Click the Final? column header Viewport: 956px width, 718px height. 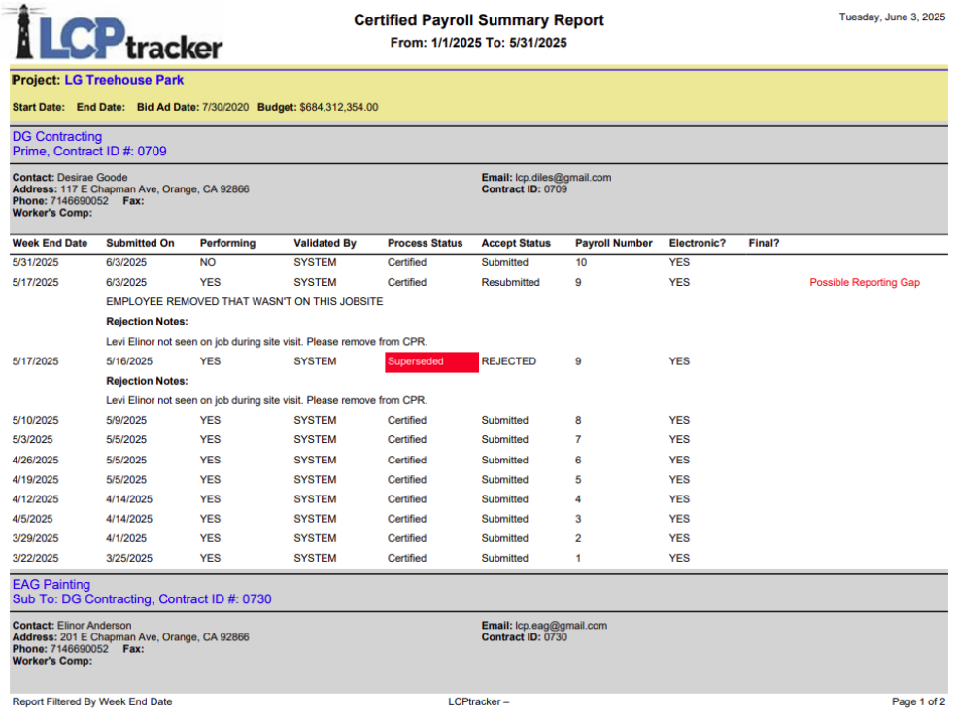pyautogui.click(x=764, y=243)
